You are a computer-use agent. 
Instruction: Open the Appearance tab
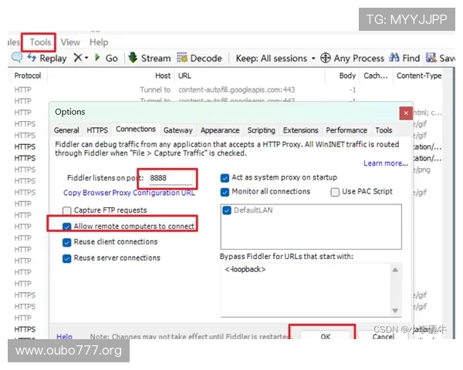[x=220, y=130]
